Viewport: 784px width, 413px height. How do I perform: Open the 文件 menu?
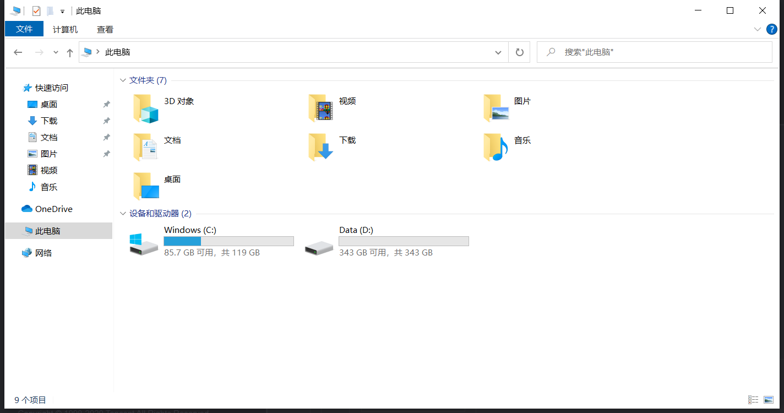coord(24,29)
